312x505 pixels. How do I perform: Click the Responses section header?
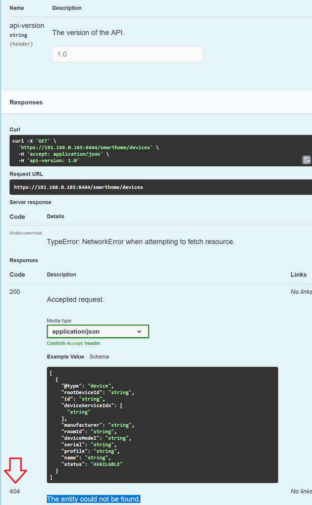pyautogui.click(x=26, y=102)
